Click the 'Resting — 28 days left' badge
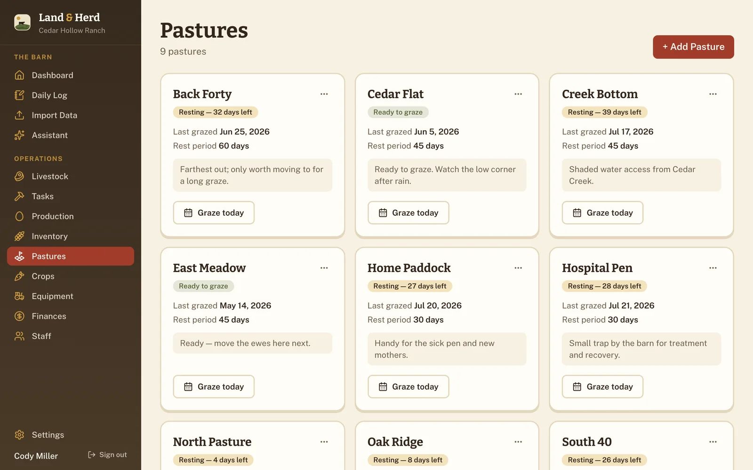The height and width of the screenshot is (470, 753). (x=605, y=286)
